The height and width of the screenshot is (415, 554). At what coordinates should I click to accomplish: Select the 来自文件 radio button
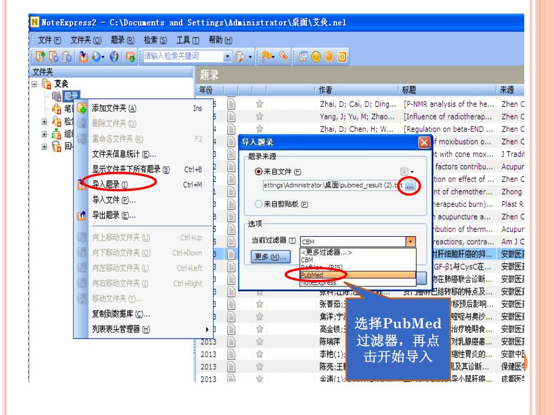259,171
